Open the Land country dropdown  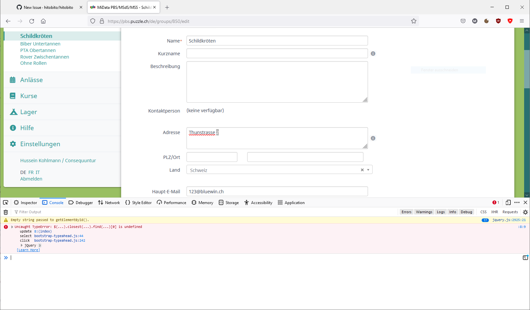tap(368, 169)
